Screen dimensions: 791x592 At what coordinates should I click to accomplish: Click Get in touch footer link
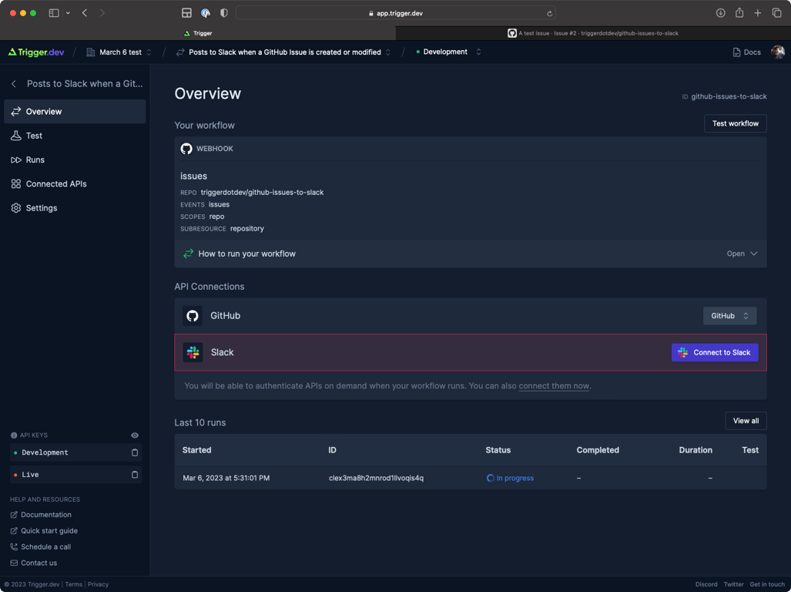click(x=767, y=584)
